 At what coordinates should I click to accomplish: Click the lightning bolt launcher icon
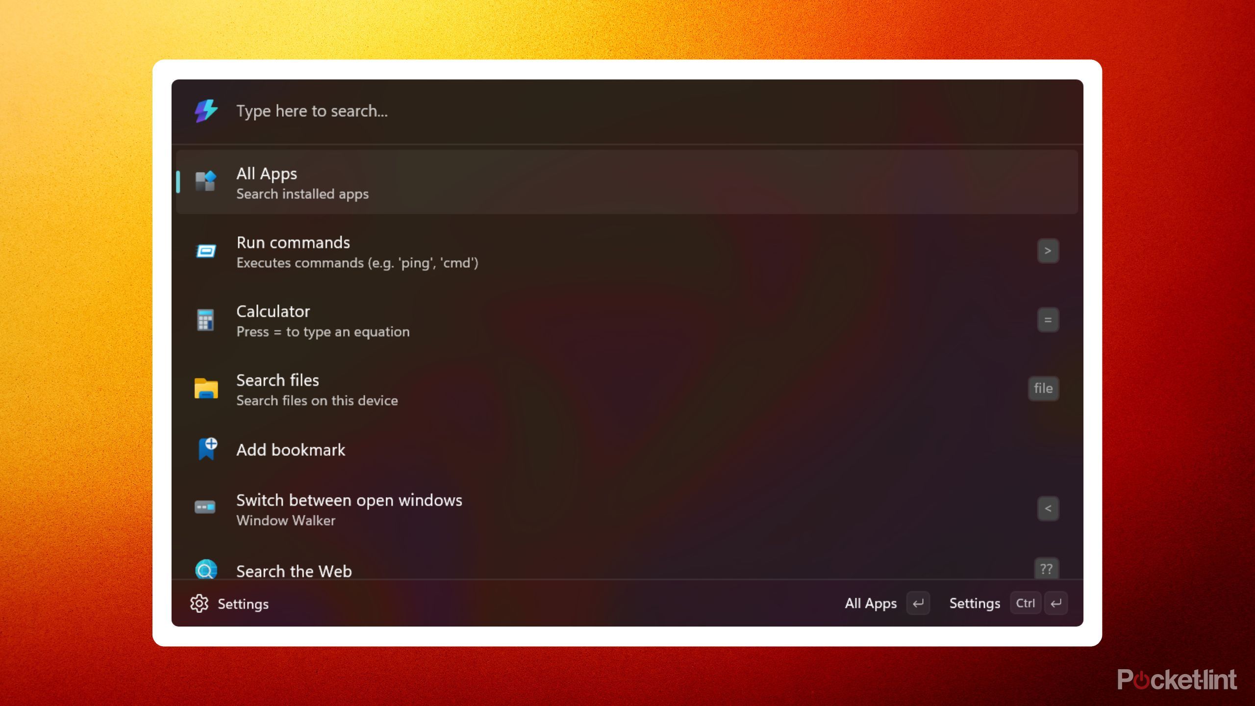205,111
